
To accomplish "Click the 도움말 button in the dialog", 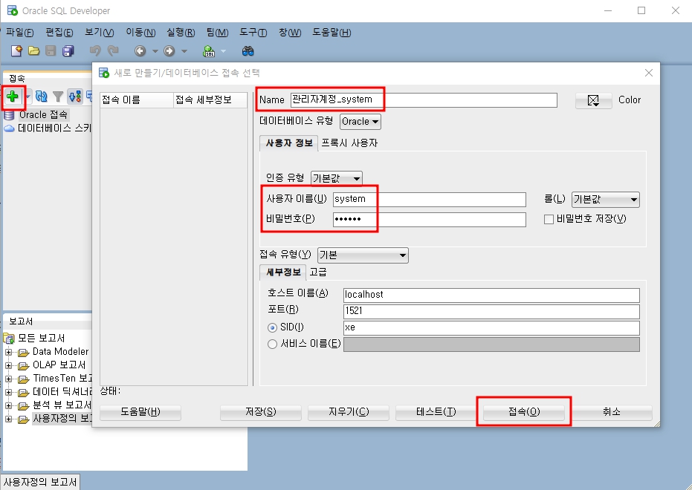I will point(140,412).
